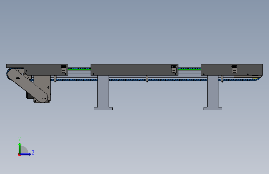The image size is (269, 174).
Task: Pick the sensor bracket on the right cover panel
Action: coord(234,69)
